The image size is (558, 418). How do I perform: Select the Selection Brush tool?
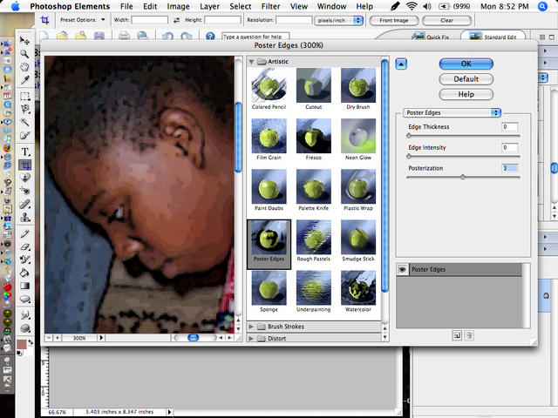pyautogui.click(x=24, y=136)
